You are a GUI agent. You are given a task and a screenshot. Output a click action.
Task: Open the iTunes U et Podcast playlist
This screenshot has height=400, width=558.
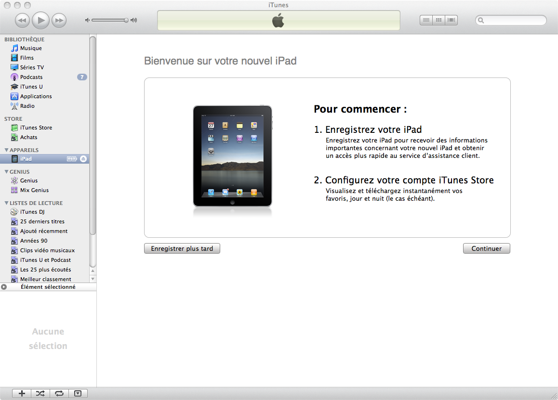(x=44, y=260)
